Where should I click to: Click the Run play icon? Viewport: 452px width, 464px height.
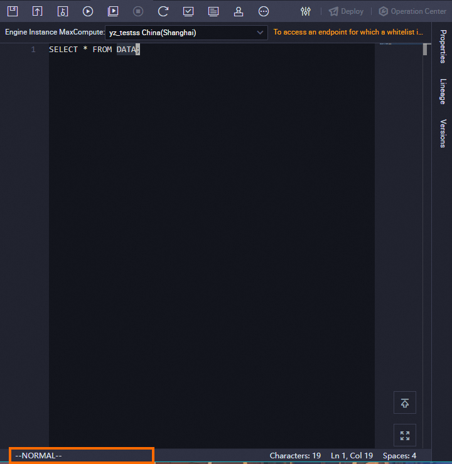(x=87, y=11)
